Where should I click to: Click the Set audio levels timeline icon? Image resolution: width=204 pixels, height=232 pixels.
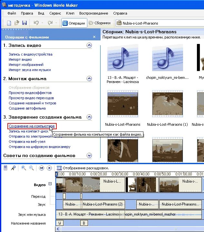tap(5, 168)
